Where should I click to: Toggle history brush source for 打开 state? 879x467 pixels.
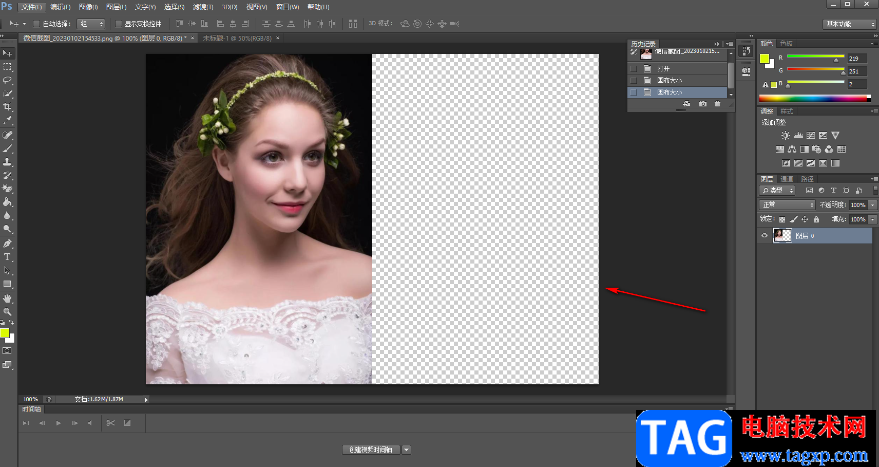coord(634,68)
